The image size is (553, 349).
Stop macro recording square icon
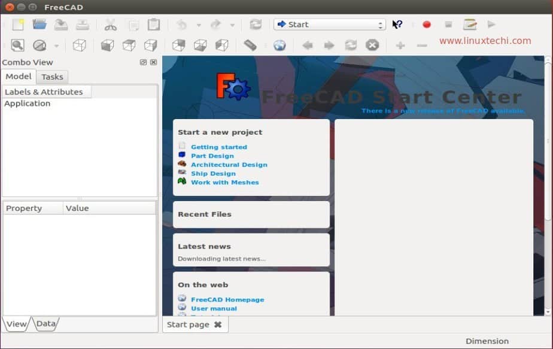coord(448,25)
